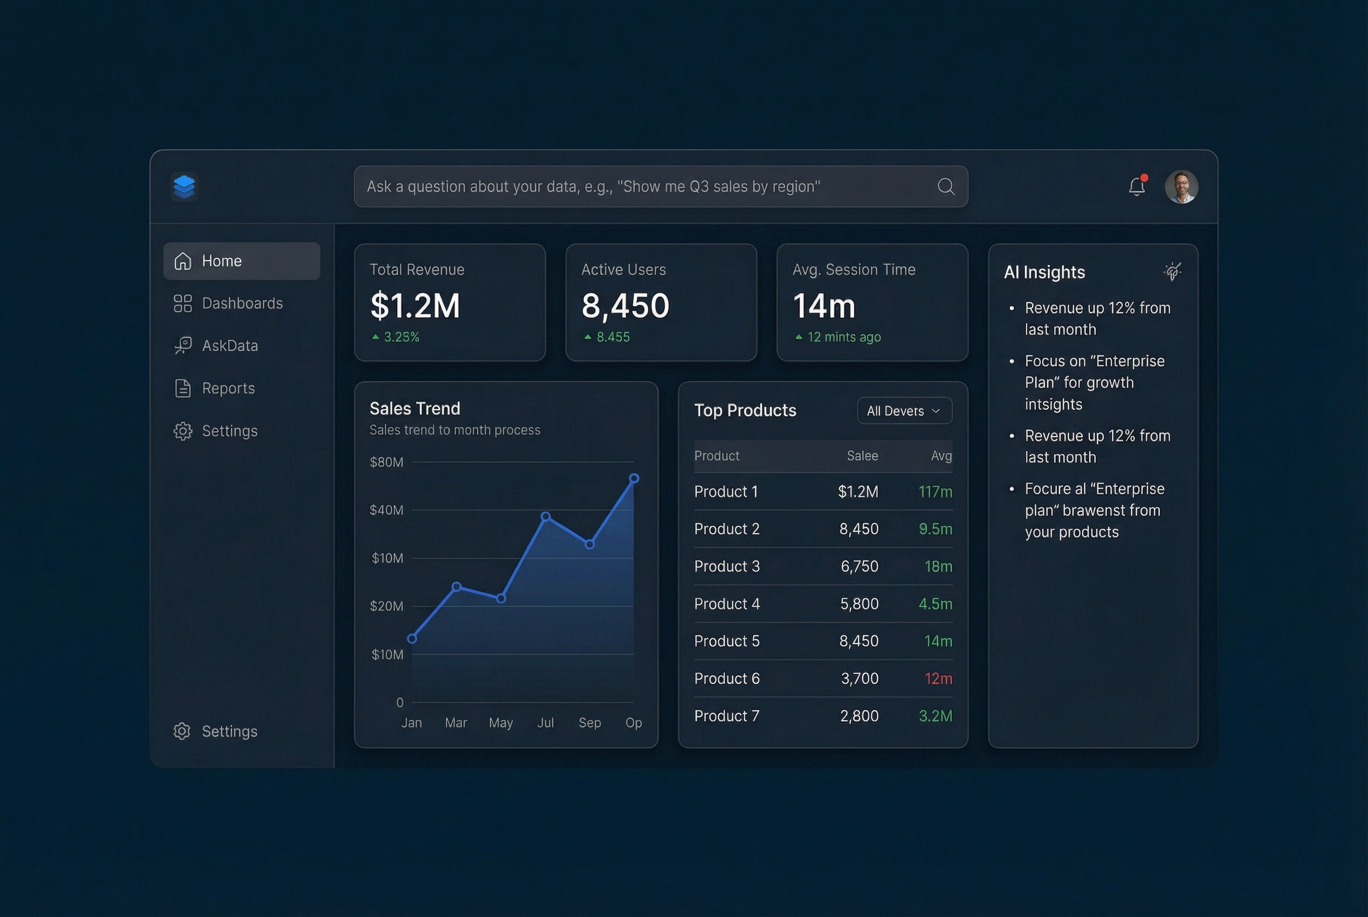Viewport: 1368px width, 917px height.
Task: Click the Avg column header
Action: tap(940, 456)
